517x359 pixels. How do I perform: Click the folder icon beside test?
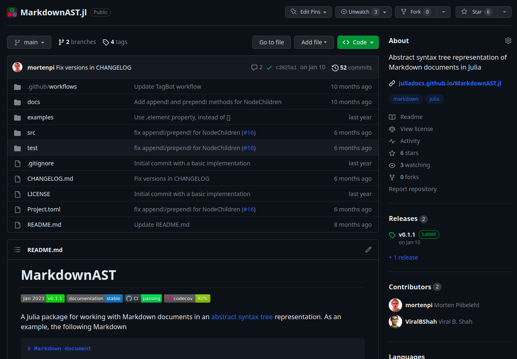tap(17, 148)
